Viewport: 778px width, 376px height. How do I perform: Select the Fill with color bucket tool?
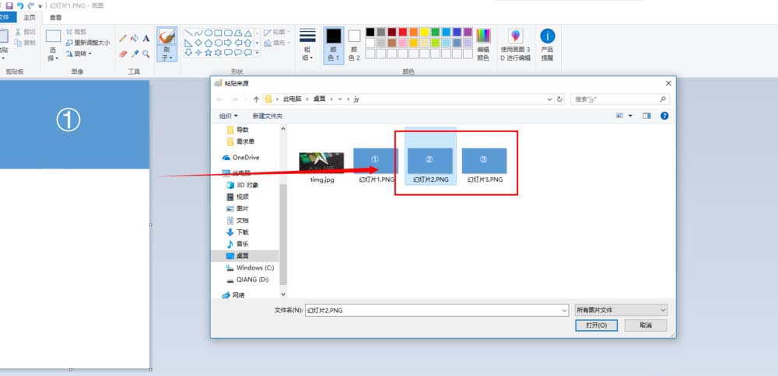135,39
